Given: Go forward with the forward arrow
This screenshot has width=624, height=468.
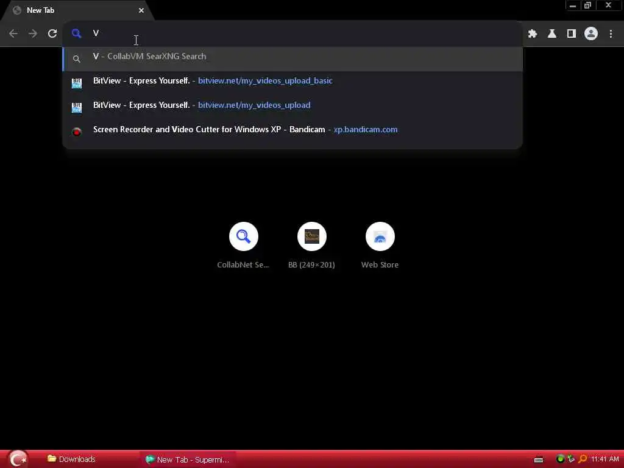Looking at the screenshot, I should pos(33,34).
